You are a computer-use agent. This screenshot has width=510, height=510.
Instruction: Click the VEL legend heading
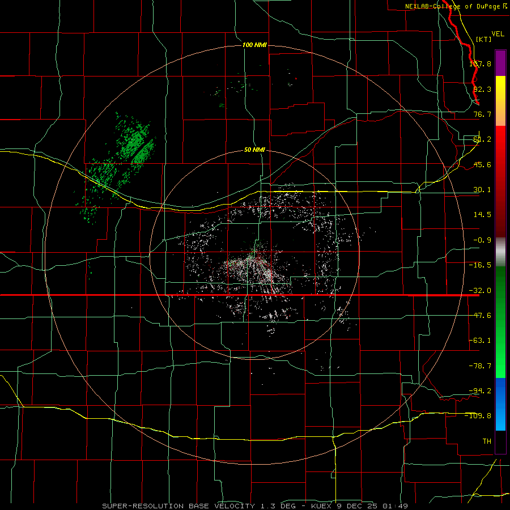click(498, 34)
